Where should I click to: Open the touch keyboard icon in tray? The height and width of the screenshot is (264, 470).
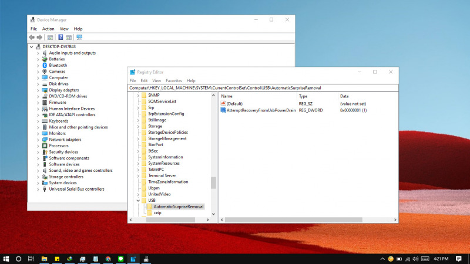[425, 259]
